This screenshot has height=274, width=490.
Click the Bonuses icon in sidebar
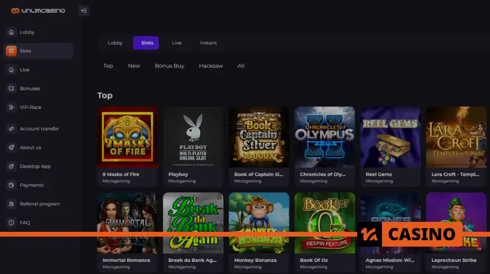11,89
